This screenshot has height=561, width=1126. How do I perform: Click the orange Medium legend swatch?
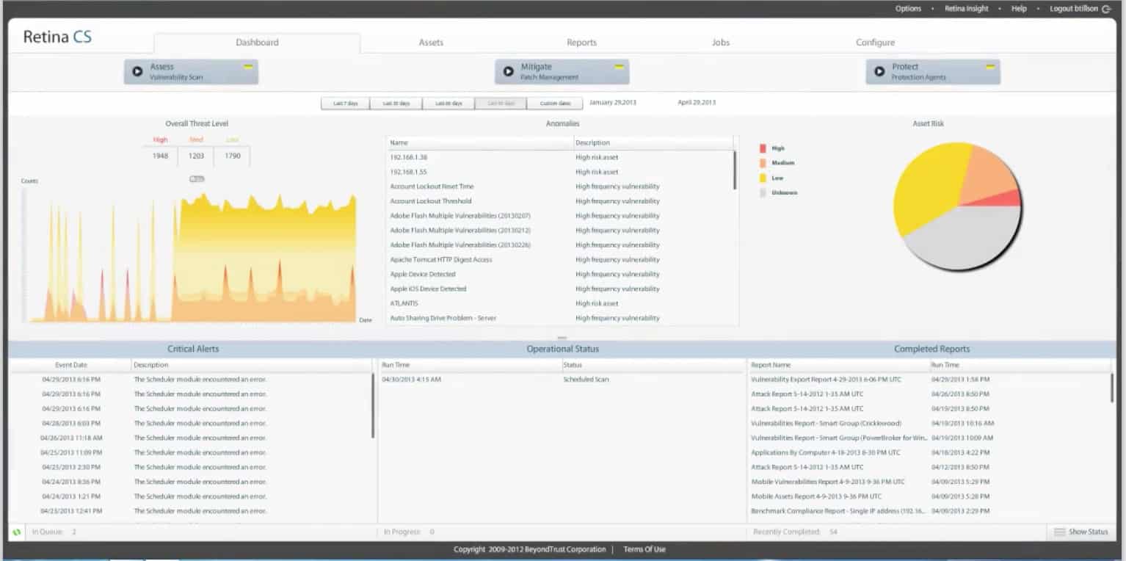click(763, 163)
